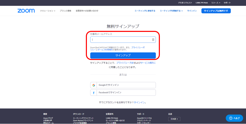Open アカウントページ in the footer

(144, 120)
